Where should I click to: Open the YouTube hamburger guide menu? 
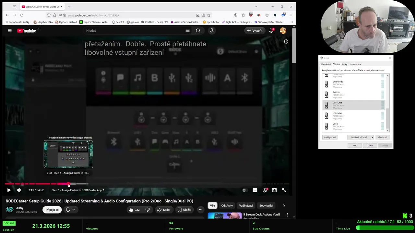tap(10, 30)
